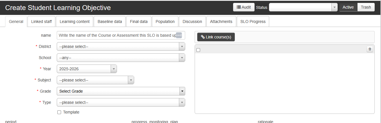View the Attachments tab
381x123 pixels.
tap(221, 22)
